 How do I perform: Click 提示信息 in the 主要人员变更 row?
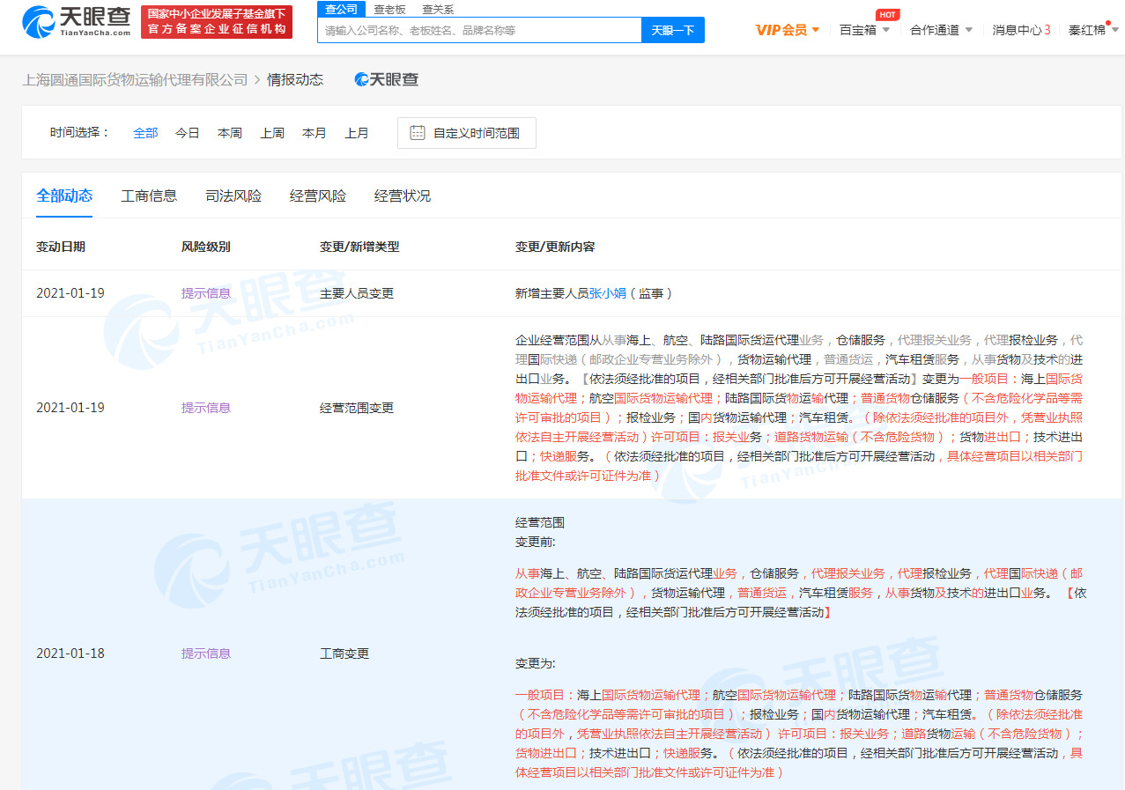pos(206,293)
